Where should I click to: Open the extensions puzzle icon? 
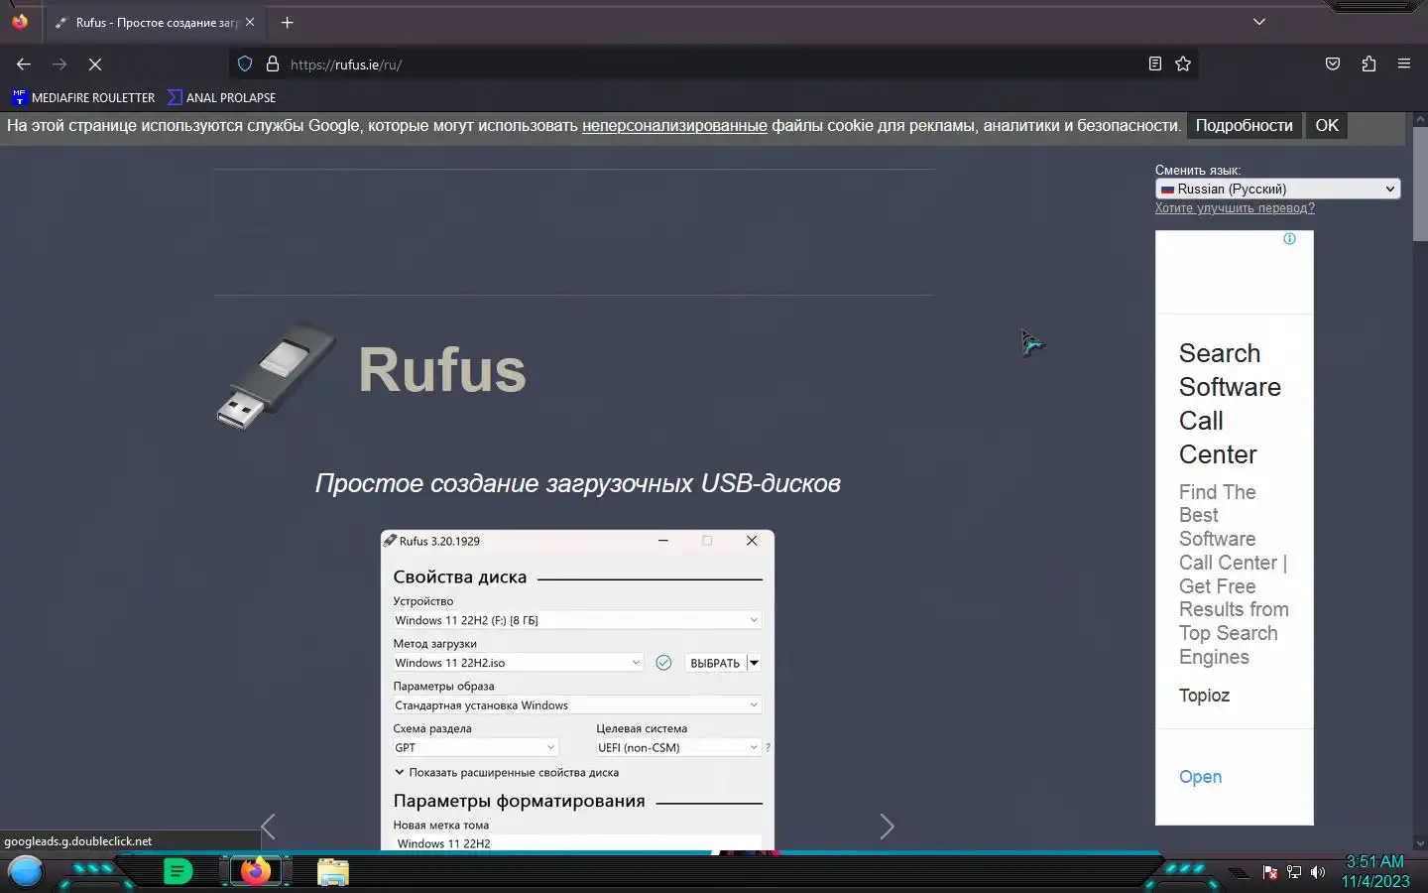1368,64
